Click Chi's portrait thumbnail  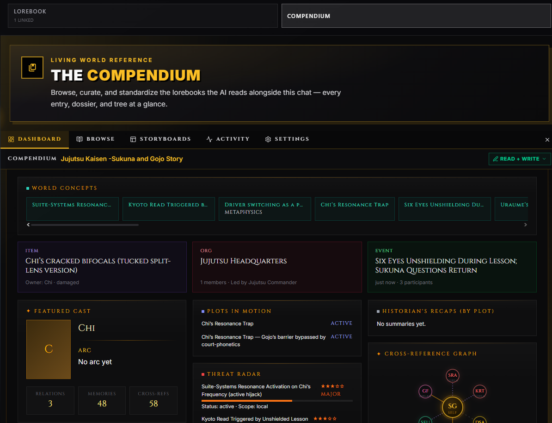click(x=49, y=349)
